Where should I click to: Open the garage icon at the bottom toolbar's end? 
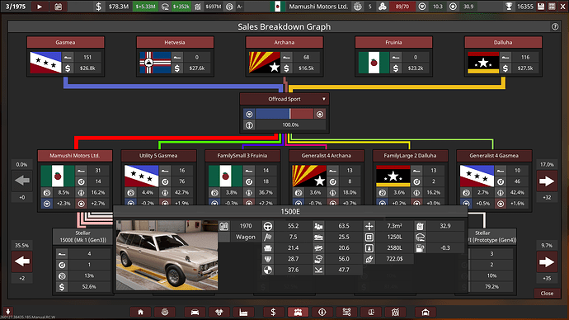coord(426,312)
